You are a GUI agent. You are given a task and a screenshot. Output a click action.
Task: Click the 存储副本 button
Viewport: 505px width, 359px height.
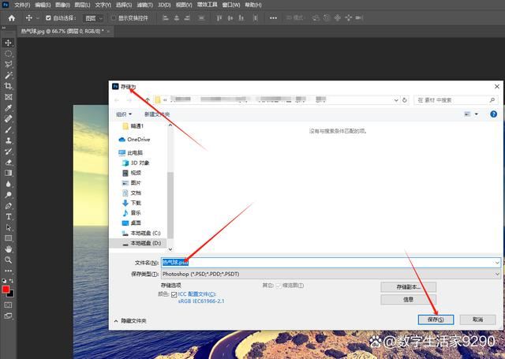pos(408,286)
